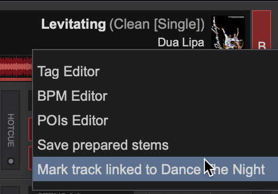Click the light red waveform stripe
The image size is (278, 194).
[16, 68]
